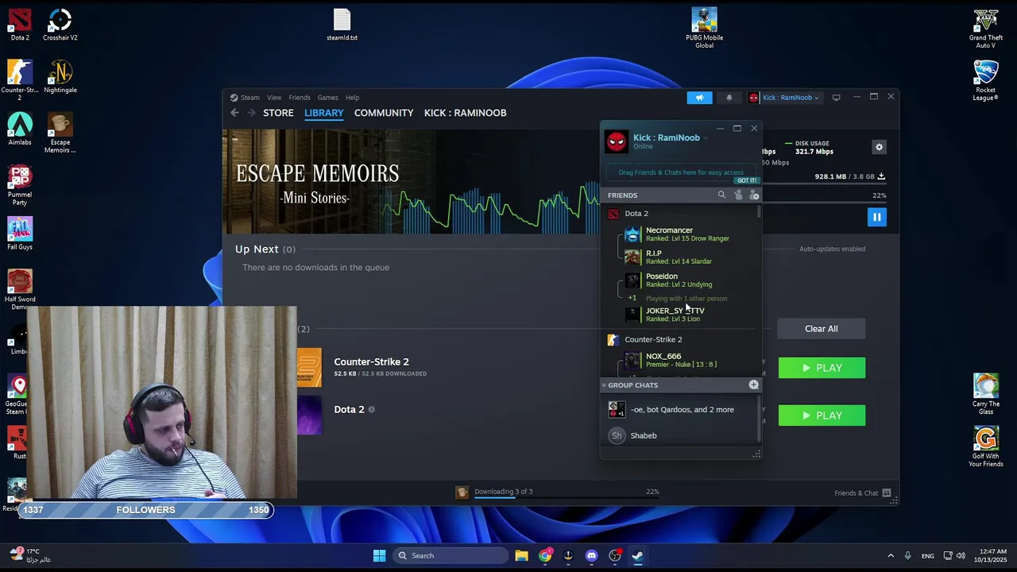Image resolution: width=1017 pixels, height=572 pixels.
Task: Click the Windows Start button
Action: (379, 555)
